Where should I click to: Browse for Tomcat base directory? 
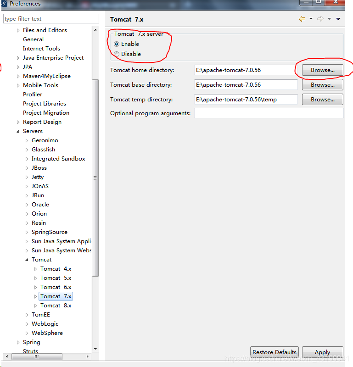(323, 85)
